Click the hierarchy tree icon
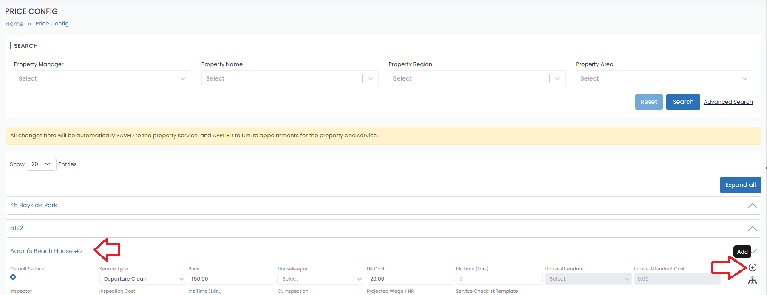The width and height of the screenshot is (767, 295). click(752, 281)
